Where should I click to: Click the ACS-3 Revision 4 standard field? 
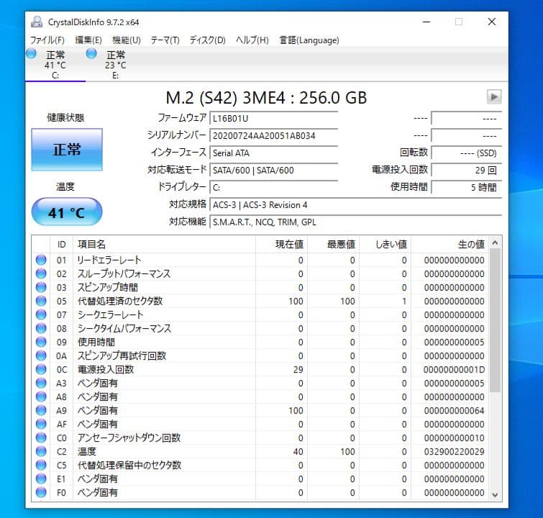point(356,205)
